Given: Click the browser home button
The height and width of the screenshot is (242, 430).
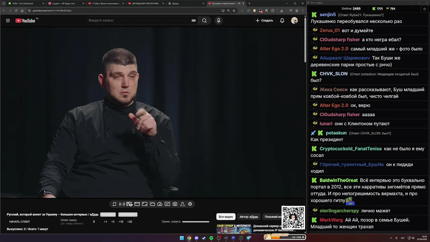Looking at the screenshot, I should [x=22, y=10].
